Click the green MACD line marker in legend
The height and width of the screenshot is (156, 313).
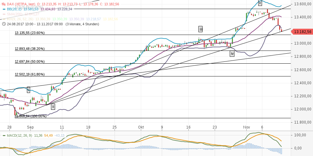tap(4, 135)
